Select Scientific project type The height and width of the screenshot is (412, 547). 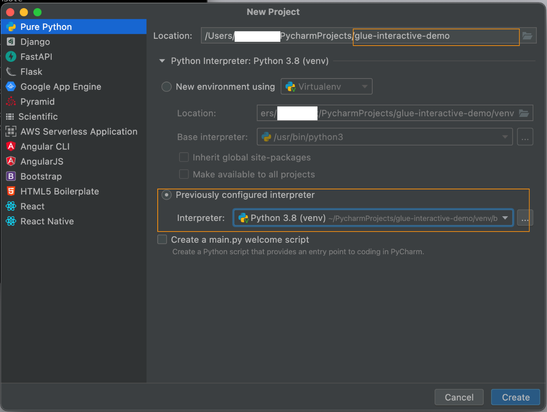point(74,116)
